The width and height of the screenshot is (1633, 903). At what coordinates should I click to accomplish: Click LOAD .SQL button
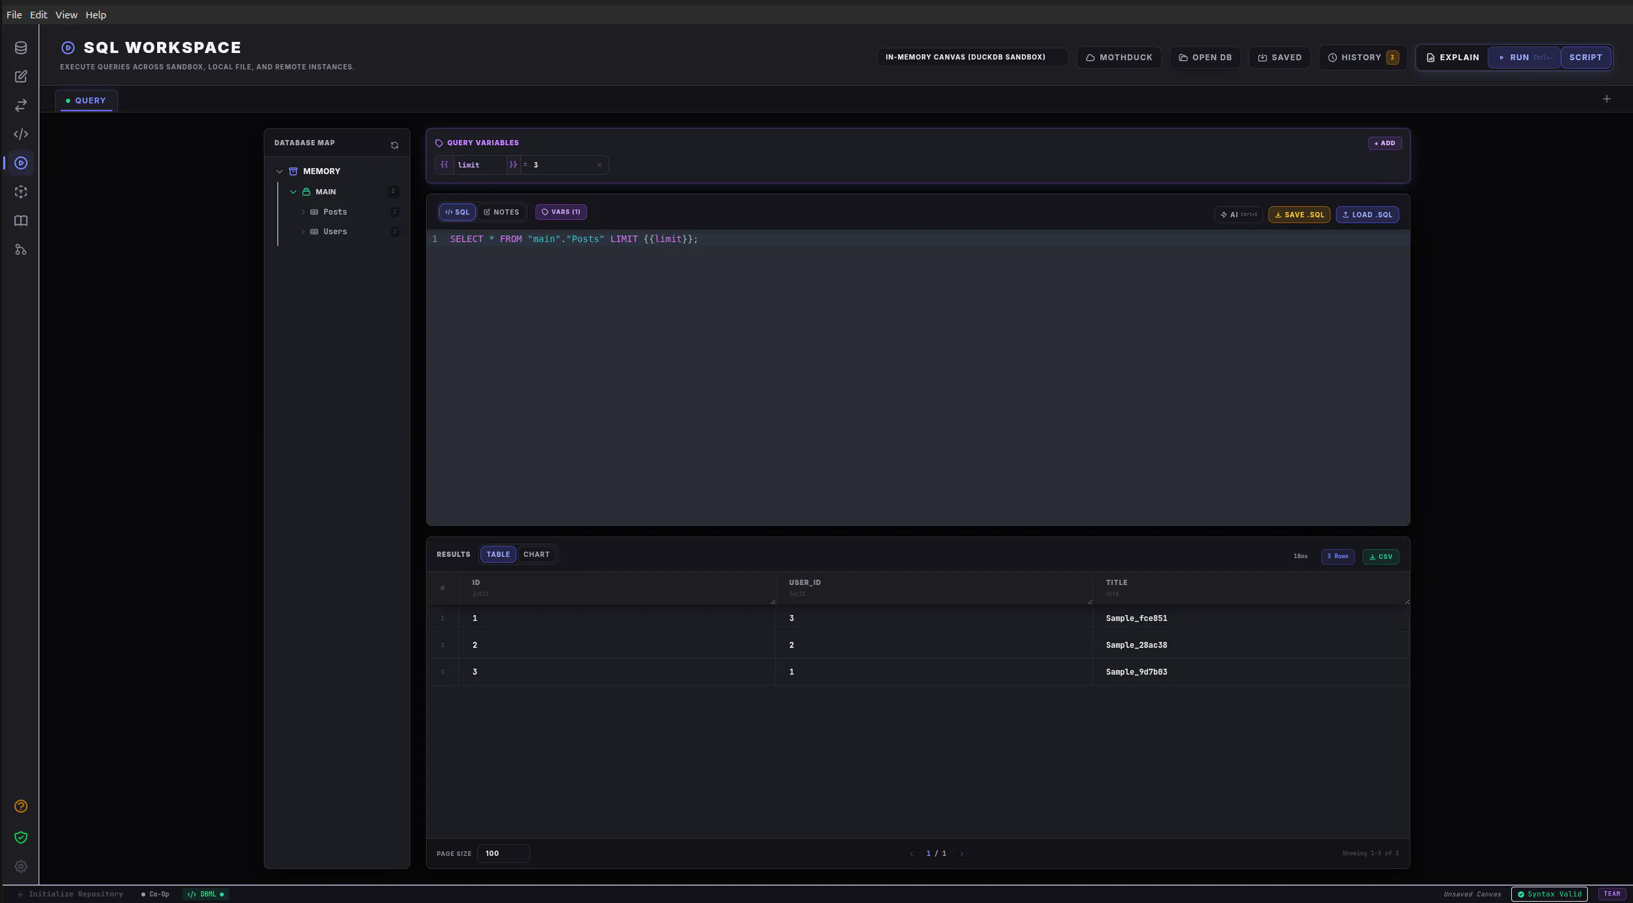tap(1367, 215)
